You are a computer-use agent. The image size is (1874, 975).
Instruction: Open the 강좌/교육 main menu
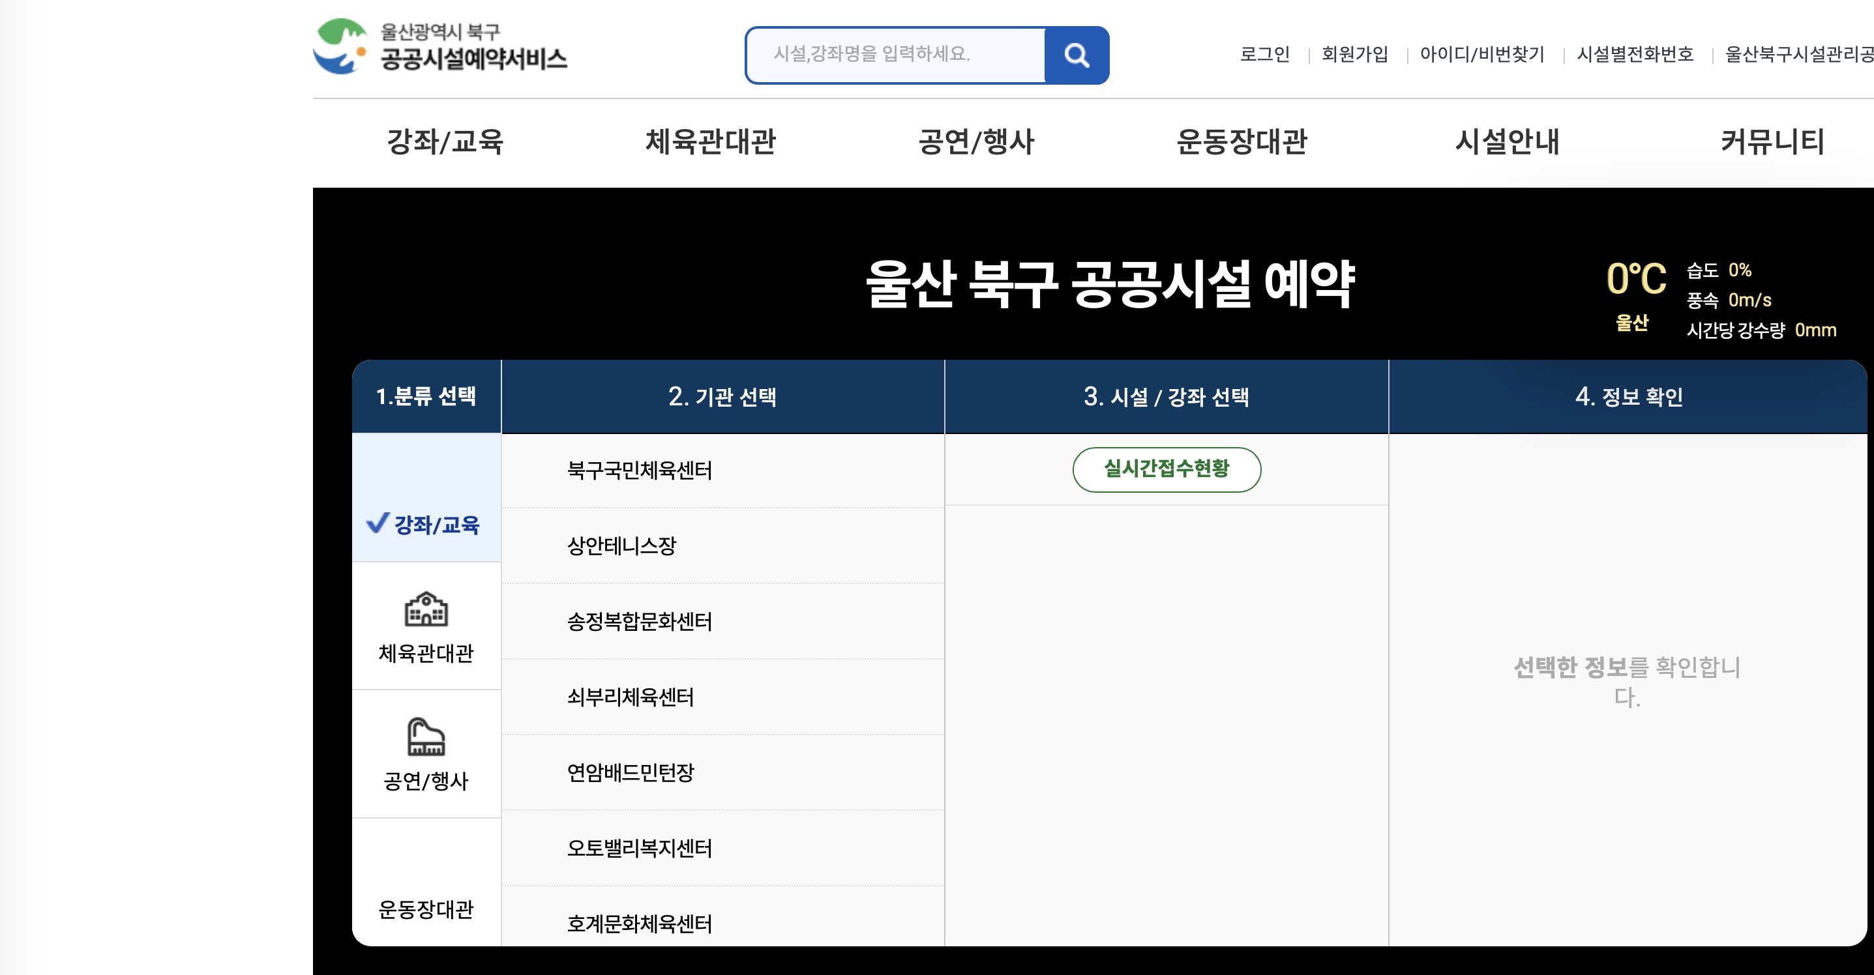[445, 142]
